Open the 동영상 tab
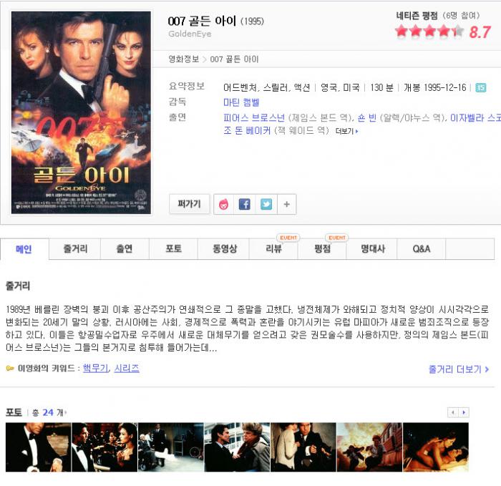501x486 pixels. click(x=225, y=249)
